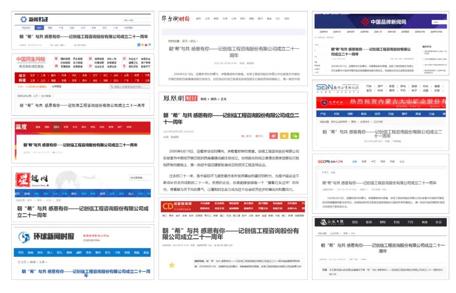Viewport: 456px width, 293px height.
Task: Click the 内蒙古大中矿业 congratulation banner
Action: click(x=381, y=102)
